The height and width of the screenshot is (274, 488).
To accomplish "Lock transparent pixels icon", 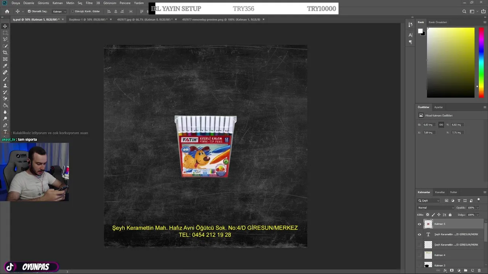I will [427, 215].
